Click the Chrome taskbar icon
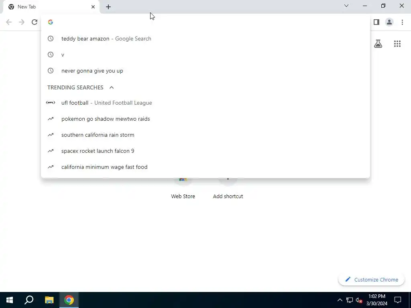This screenshot has height=308, width=411. 69,300
